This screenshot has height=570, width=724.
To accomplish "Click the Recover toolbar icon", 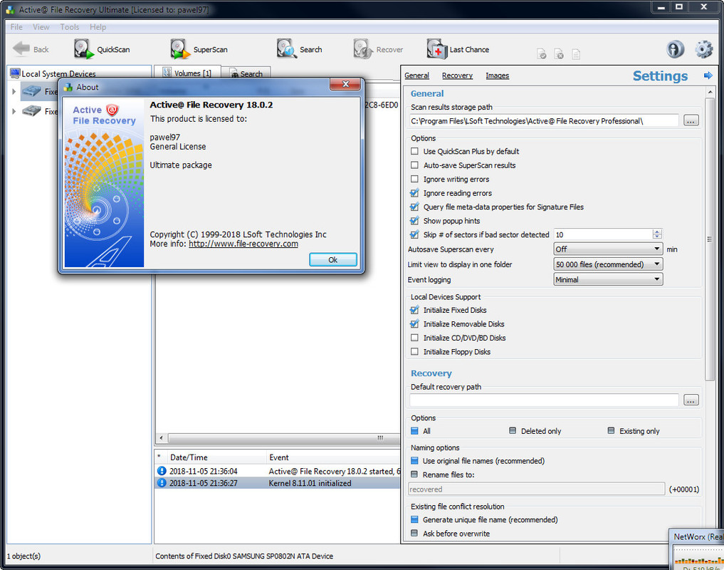I will 363,48.
